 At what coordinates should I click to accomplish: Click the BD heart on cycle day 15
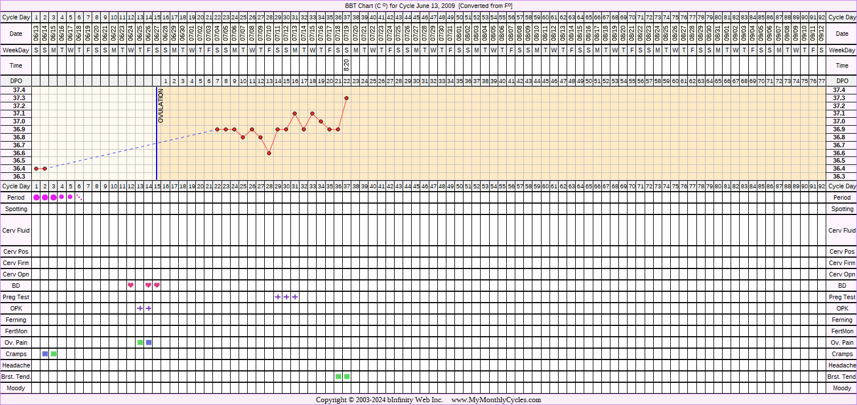click(x=157, y=286)
